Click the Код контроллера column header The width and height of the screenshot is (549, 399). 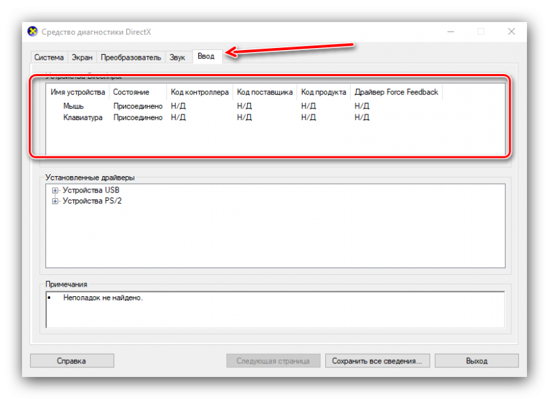[200, 93]
